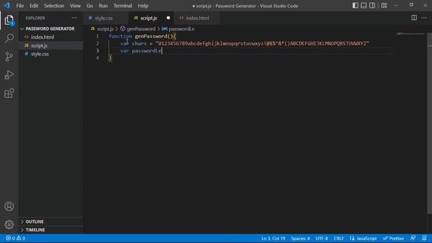The height and width of the screenshot is (243, 432).
Task: Click the VS Code logo icon
Action: (x=7, y=5)
